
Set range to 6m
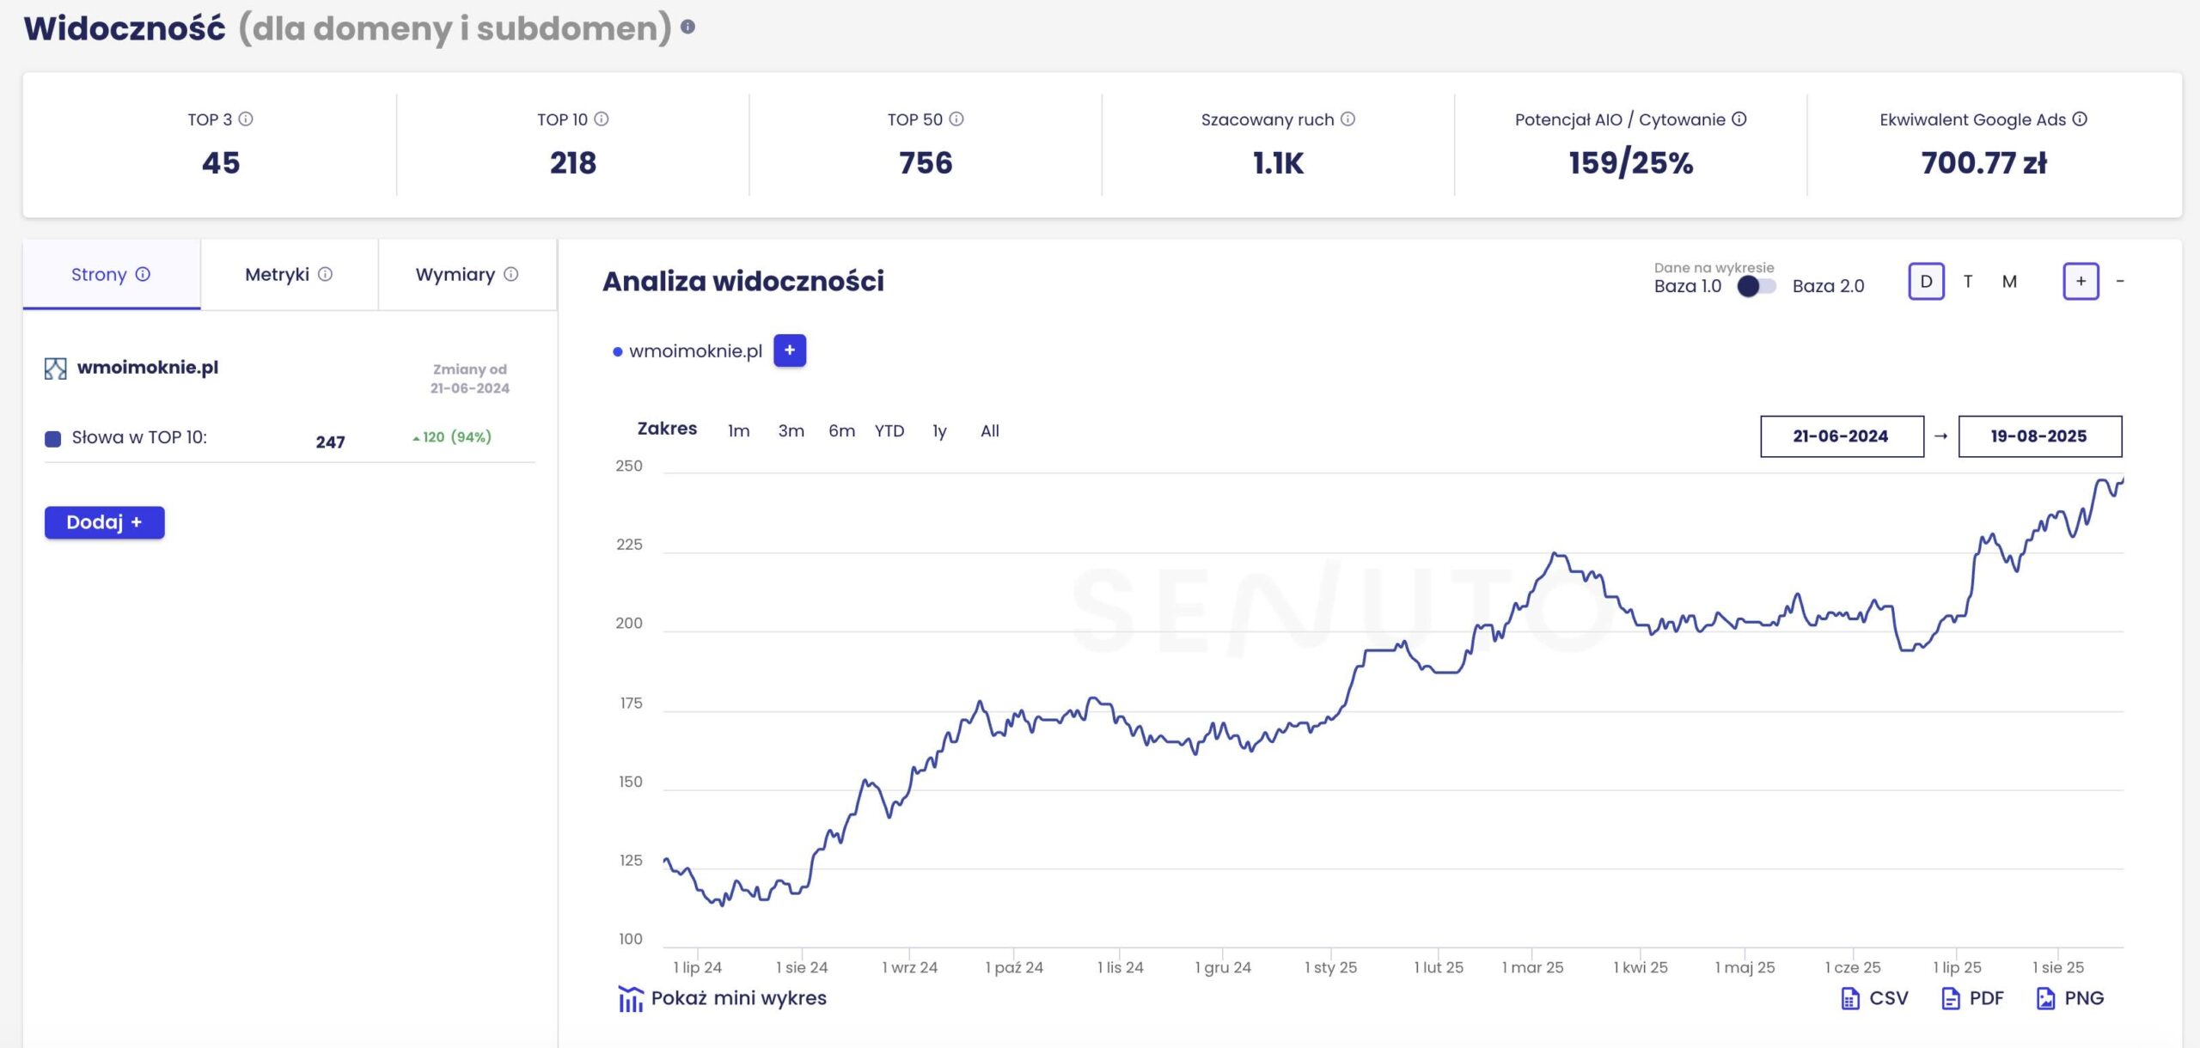tap(841, 431)
